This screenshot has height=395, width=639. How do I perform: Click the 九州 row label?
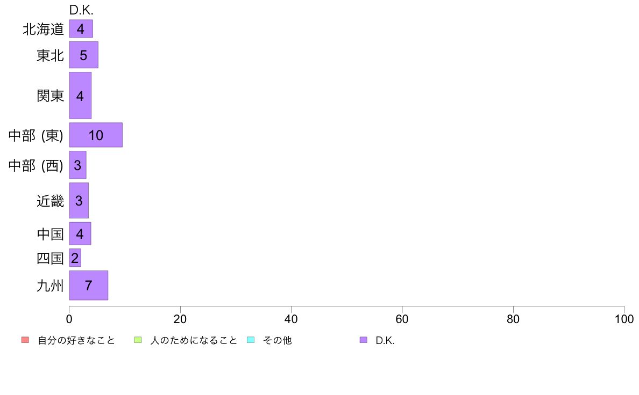(50, 286)
